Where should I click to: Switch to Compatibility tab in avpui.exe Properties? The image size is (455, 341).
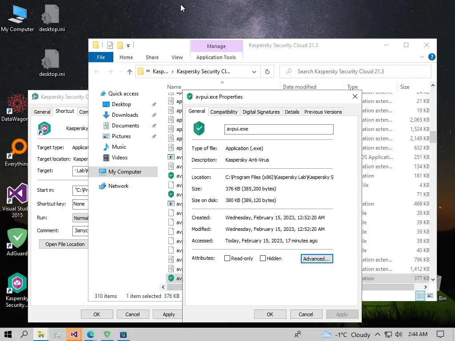tap(224, 112)
